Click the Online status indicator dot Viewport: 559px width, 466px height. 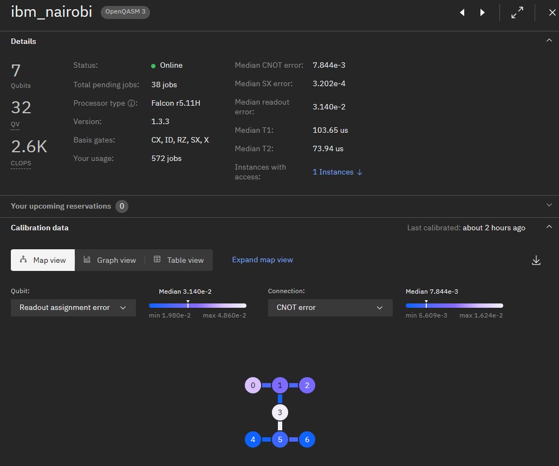[x=153, y=66]
